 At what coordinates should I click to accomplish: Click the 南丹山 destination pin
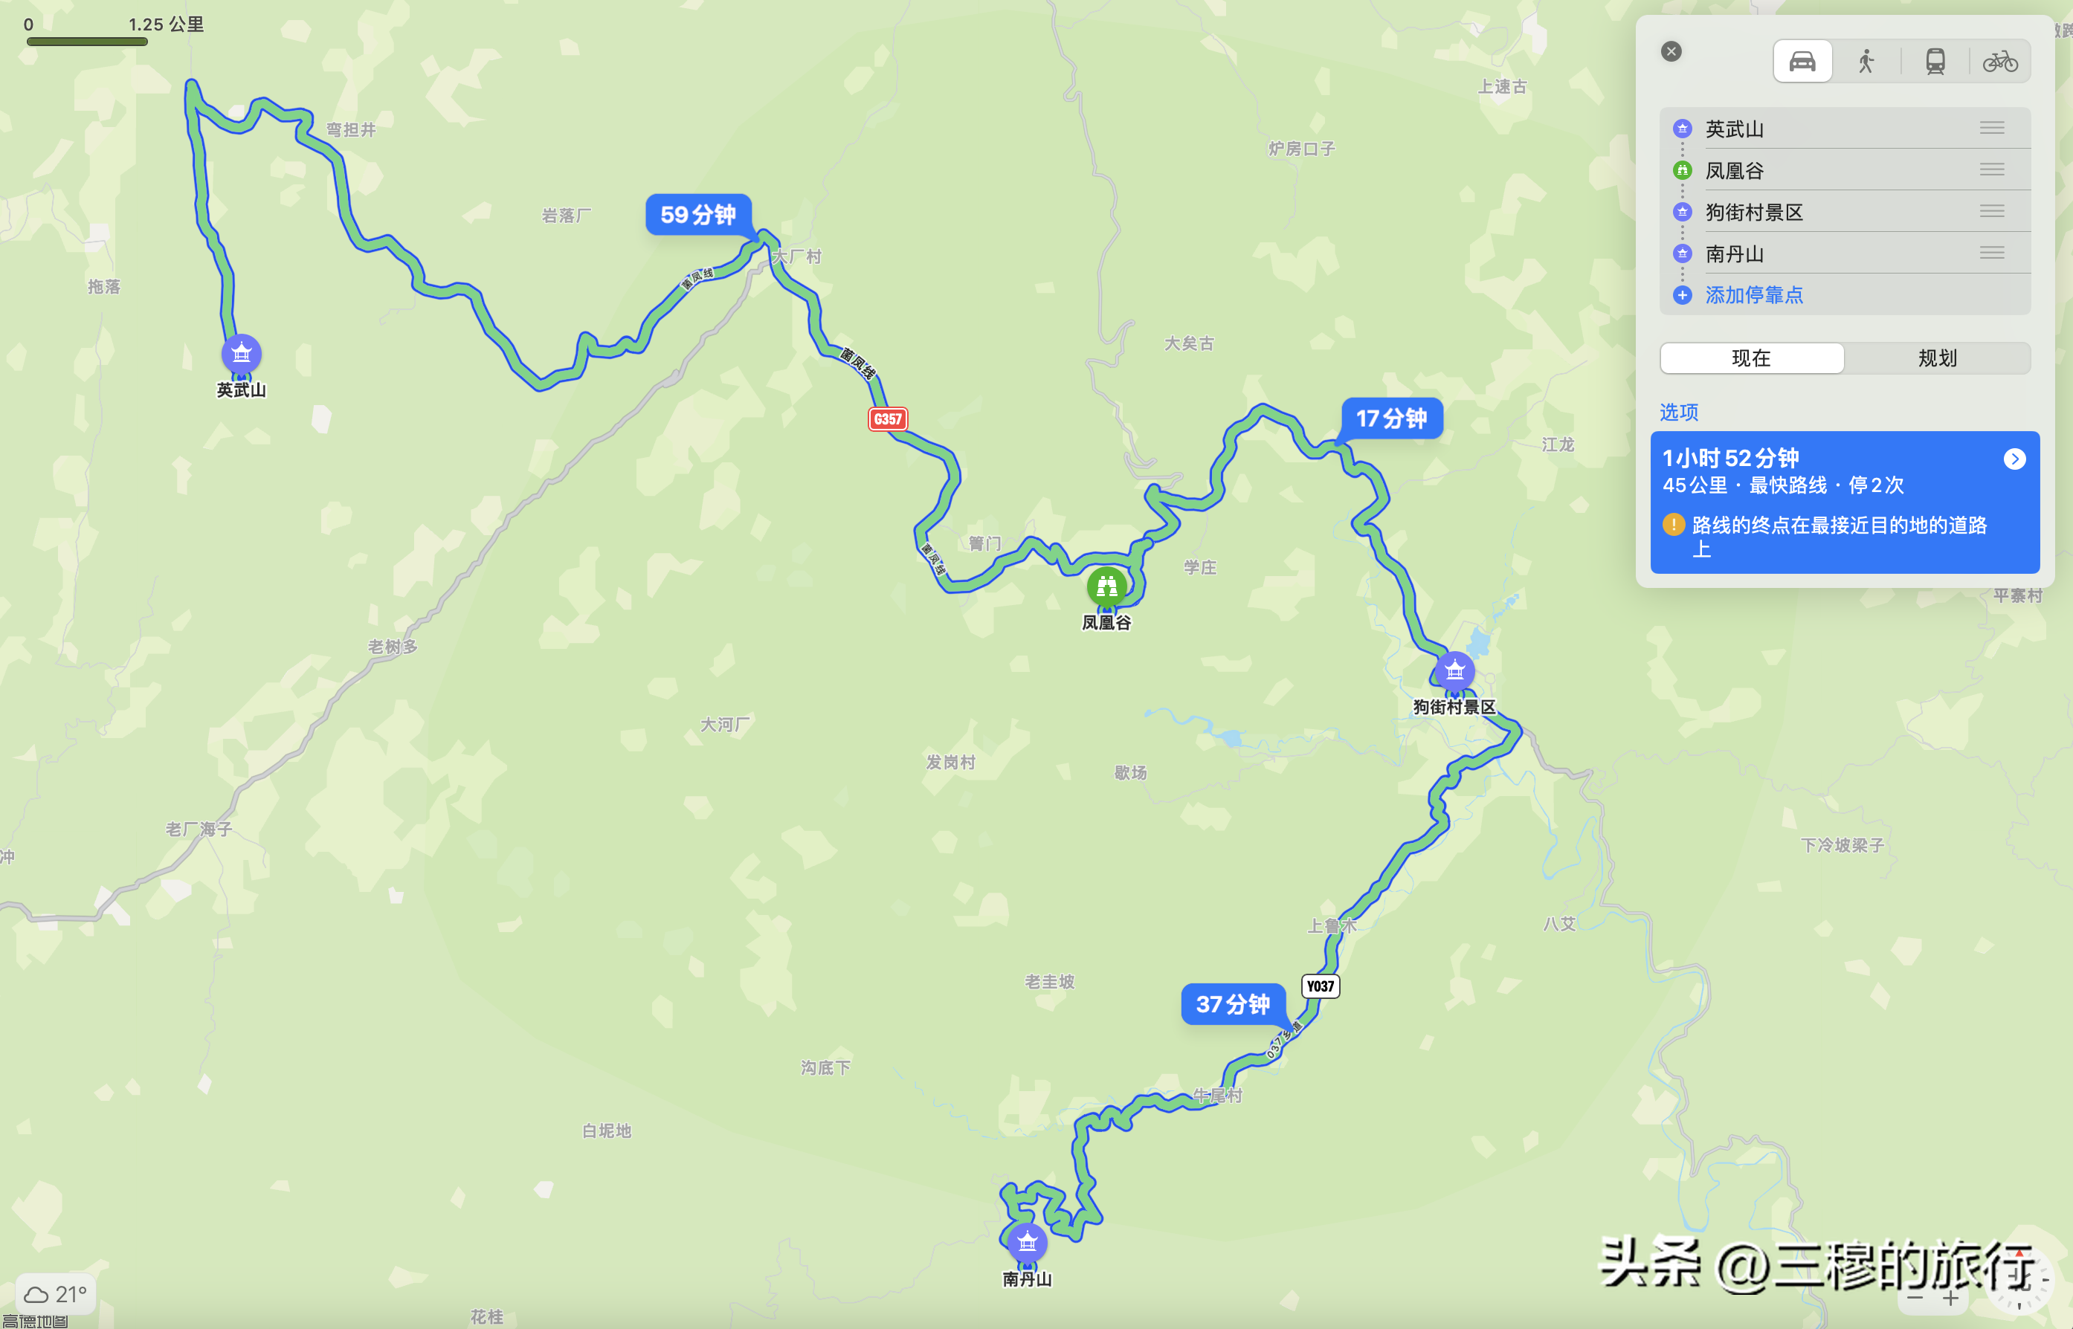tap(1027, 1243)
